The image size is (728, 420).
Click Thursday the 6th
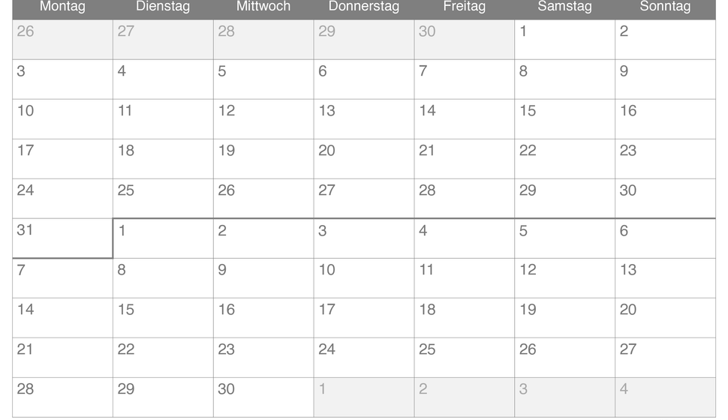[364, 79]
